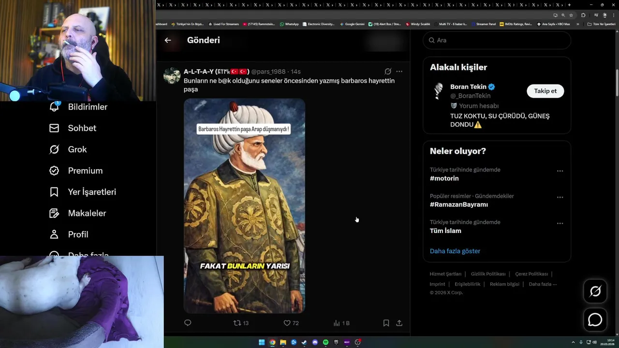Open more options for the Tüm İslam trend
The height and width of the screenshot is (348, 619).
(560, 223)
